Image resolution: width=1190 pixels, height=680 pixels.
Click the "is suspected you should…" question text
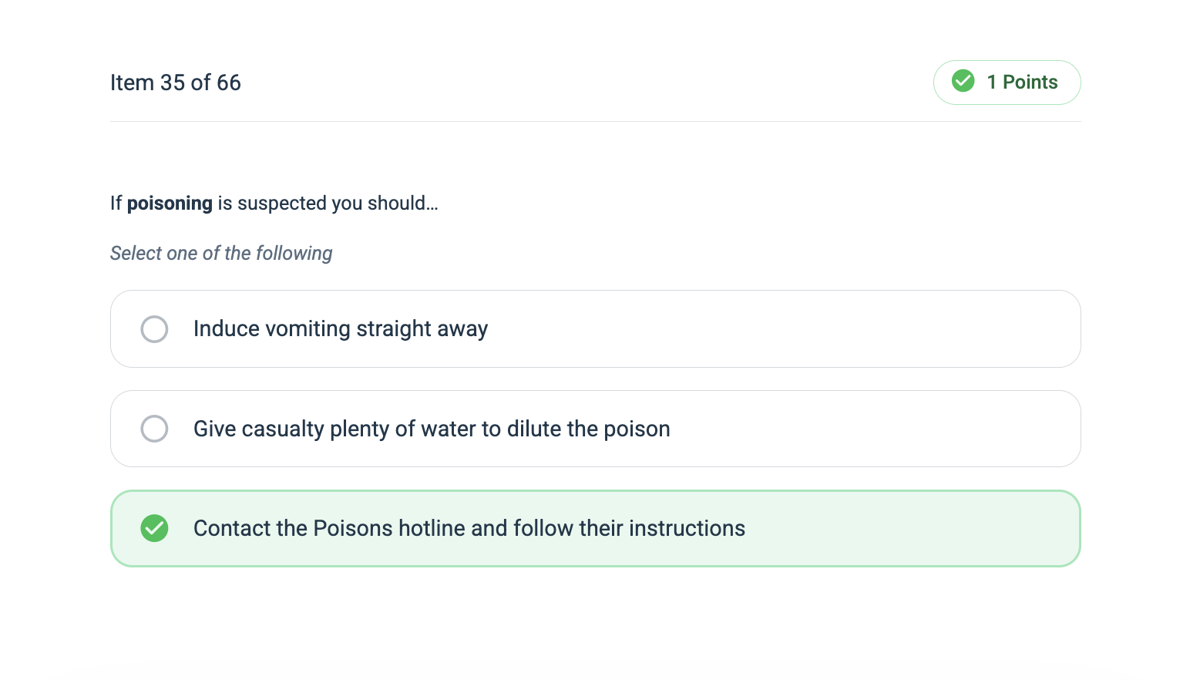click(x=328, y=204)
